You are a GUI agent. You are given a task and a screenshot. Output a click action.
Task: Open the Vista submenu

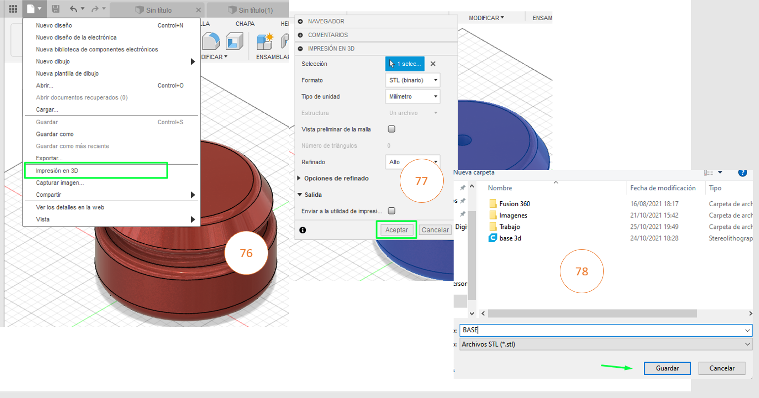pyautogui.click(x=111, y=219)
